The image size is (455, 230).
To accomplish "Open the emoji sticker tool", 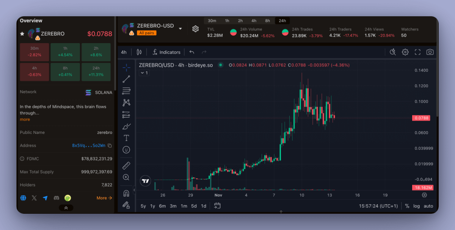I will pos(126,149).
